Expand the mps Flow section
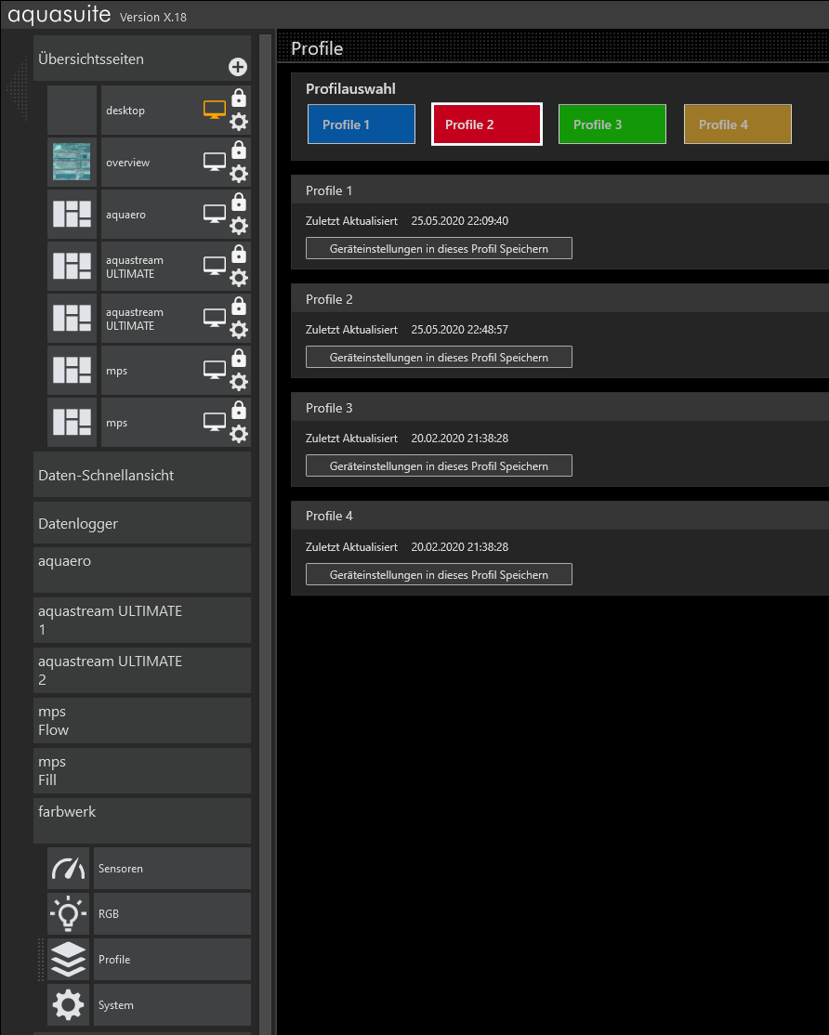Image resolution: width=829 pixels, height=1035 pixels. [x=142, y=720]
